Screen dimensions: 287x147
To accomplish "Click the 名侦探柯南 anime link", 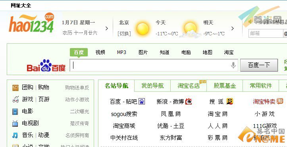I will [x=77, y=135].
